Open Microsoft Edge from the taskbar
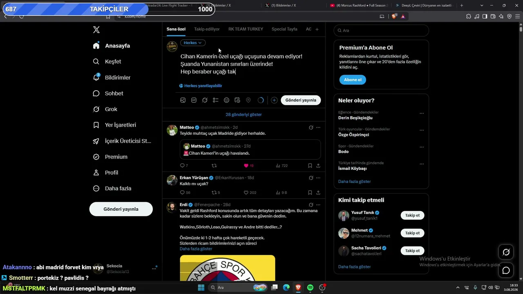 click(x=286, y=287)
